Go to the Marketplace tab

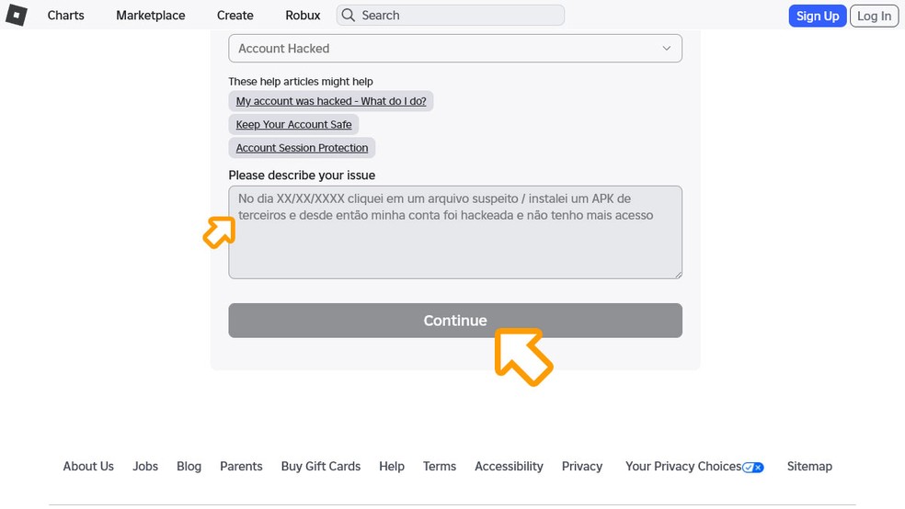(151, 16)
